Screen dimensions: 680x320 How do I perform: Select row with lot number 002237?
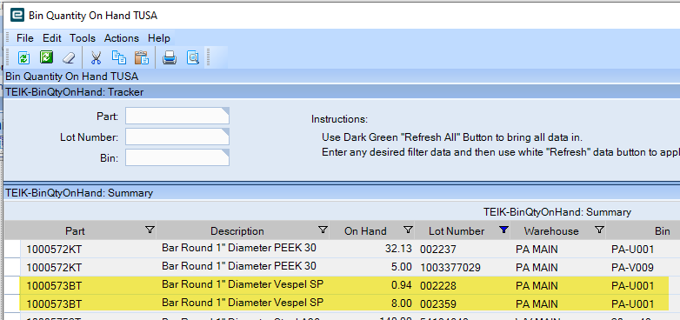coord(342,249)
